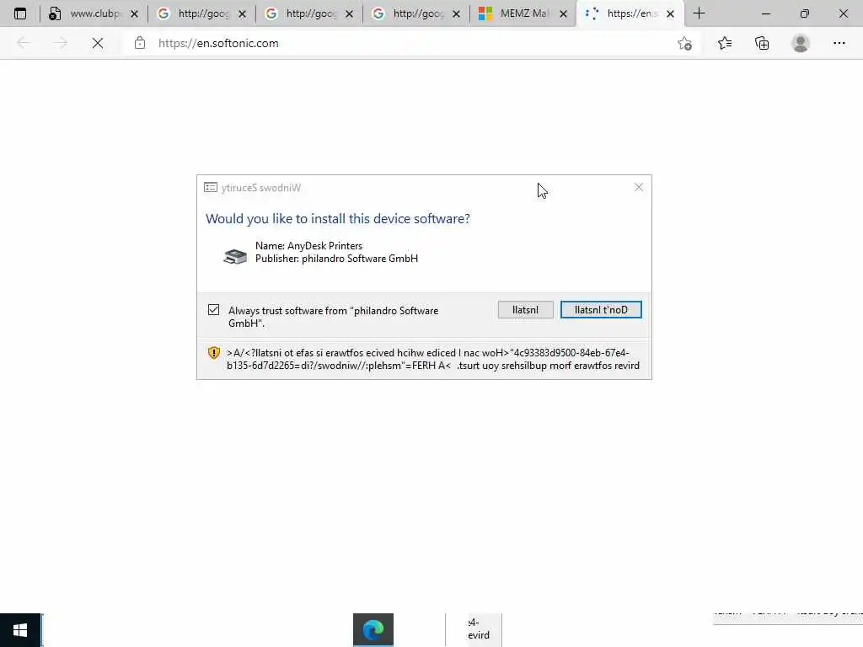Close the second google tab
This screenshot has width=863, height=647.
[350, 14]
